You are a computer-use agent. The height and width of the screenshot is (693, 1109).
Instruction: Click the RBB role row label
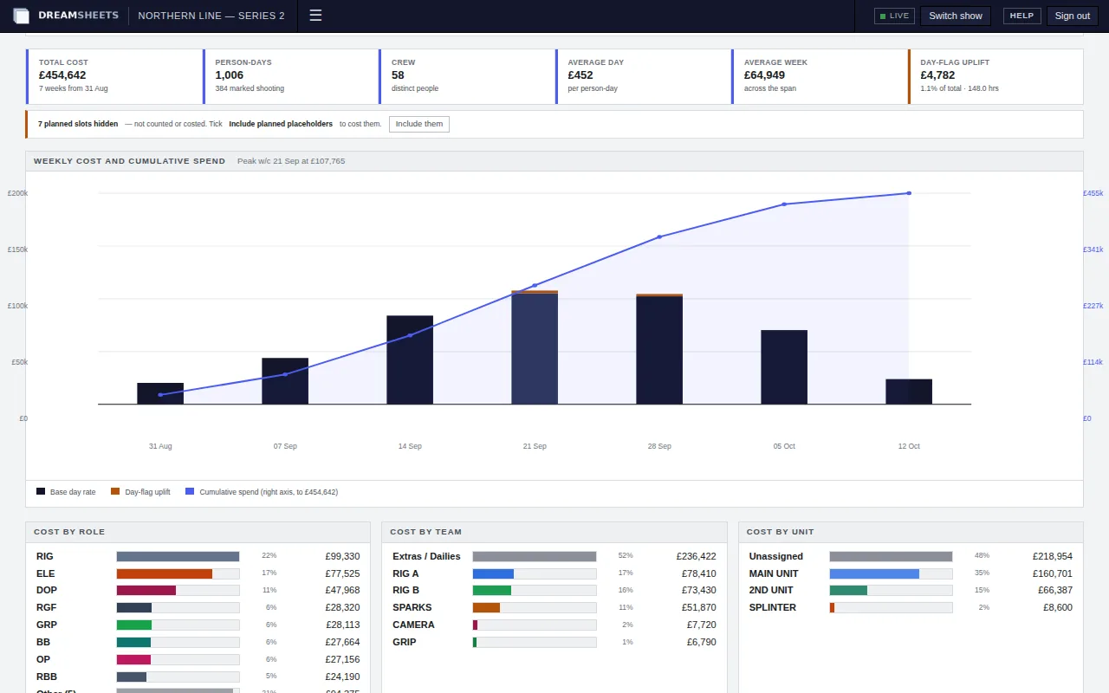tap(47, 677)
